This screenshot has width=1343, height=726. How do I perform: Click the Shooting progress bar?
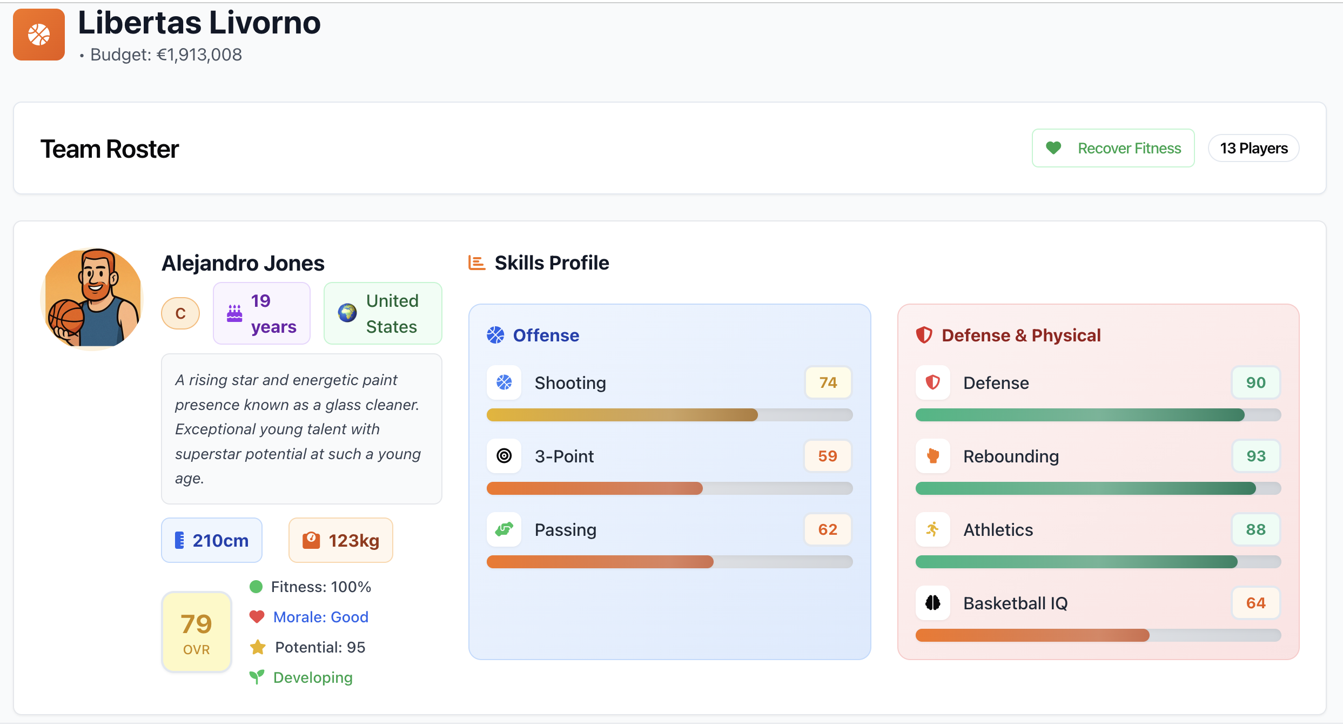point(669,415)
